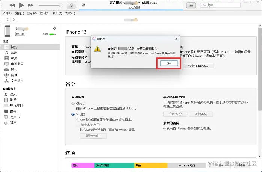Click the iPhone device icon in sidebar

(x=7, y=31)
